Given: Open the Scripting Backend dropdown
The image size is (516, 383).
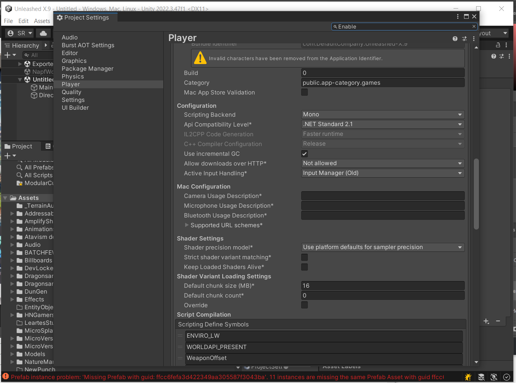Looking at the screenshot, I should [382, 114].
